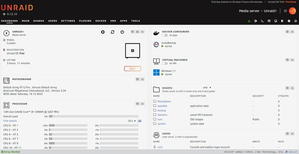Screen dimensions: 299x154
Task: Open the backup share link
Action: point(162,110)
